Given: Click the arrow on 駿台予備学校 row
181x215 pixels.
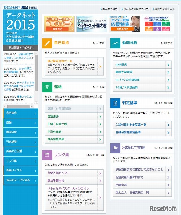Looking at the screenshot, I should (100, 181).
